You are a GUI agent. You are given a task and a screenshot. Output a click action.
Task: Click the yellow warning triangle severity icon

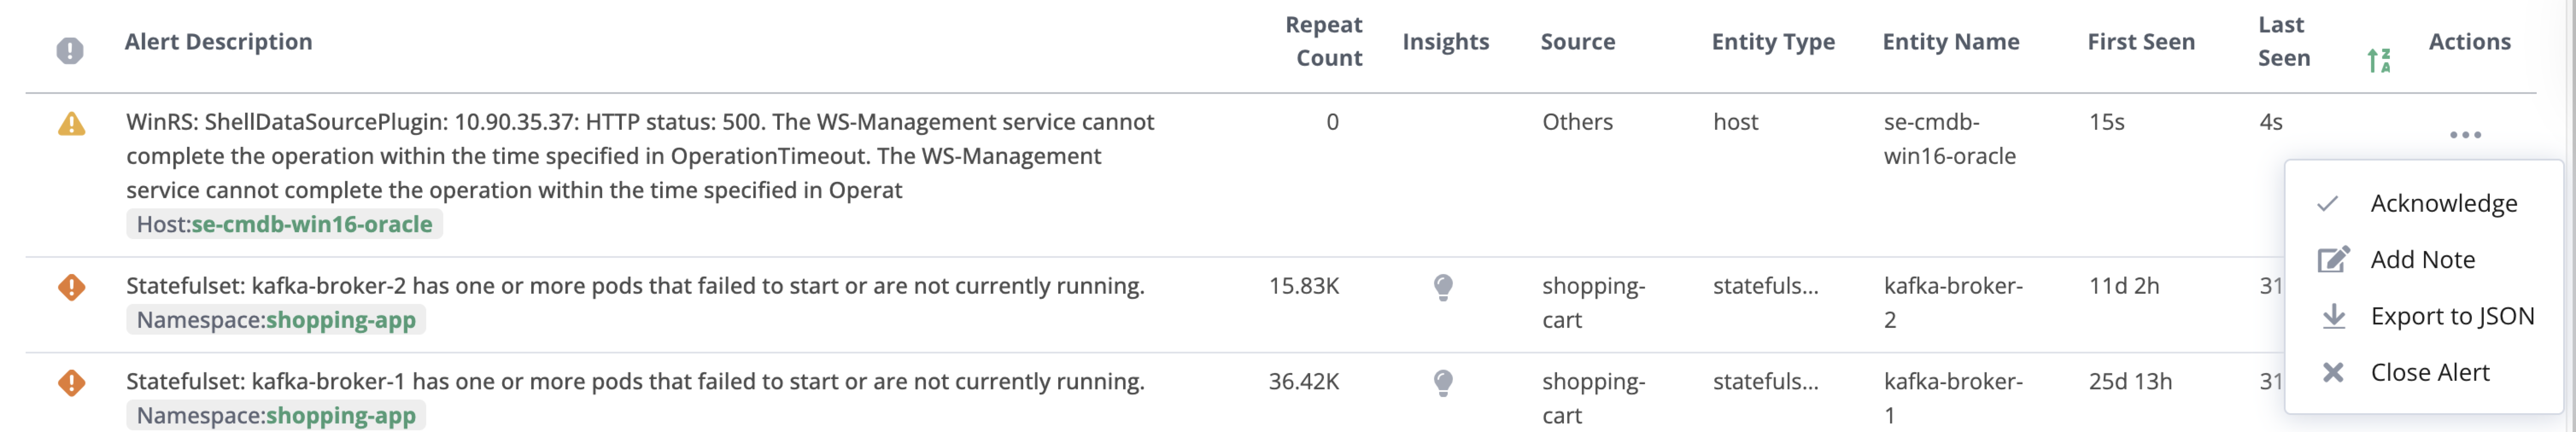[71, 124]
